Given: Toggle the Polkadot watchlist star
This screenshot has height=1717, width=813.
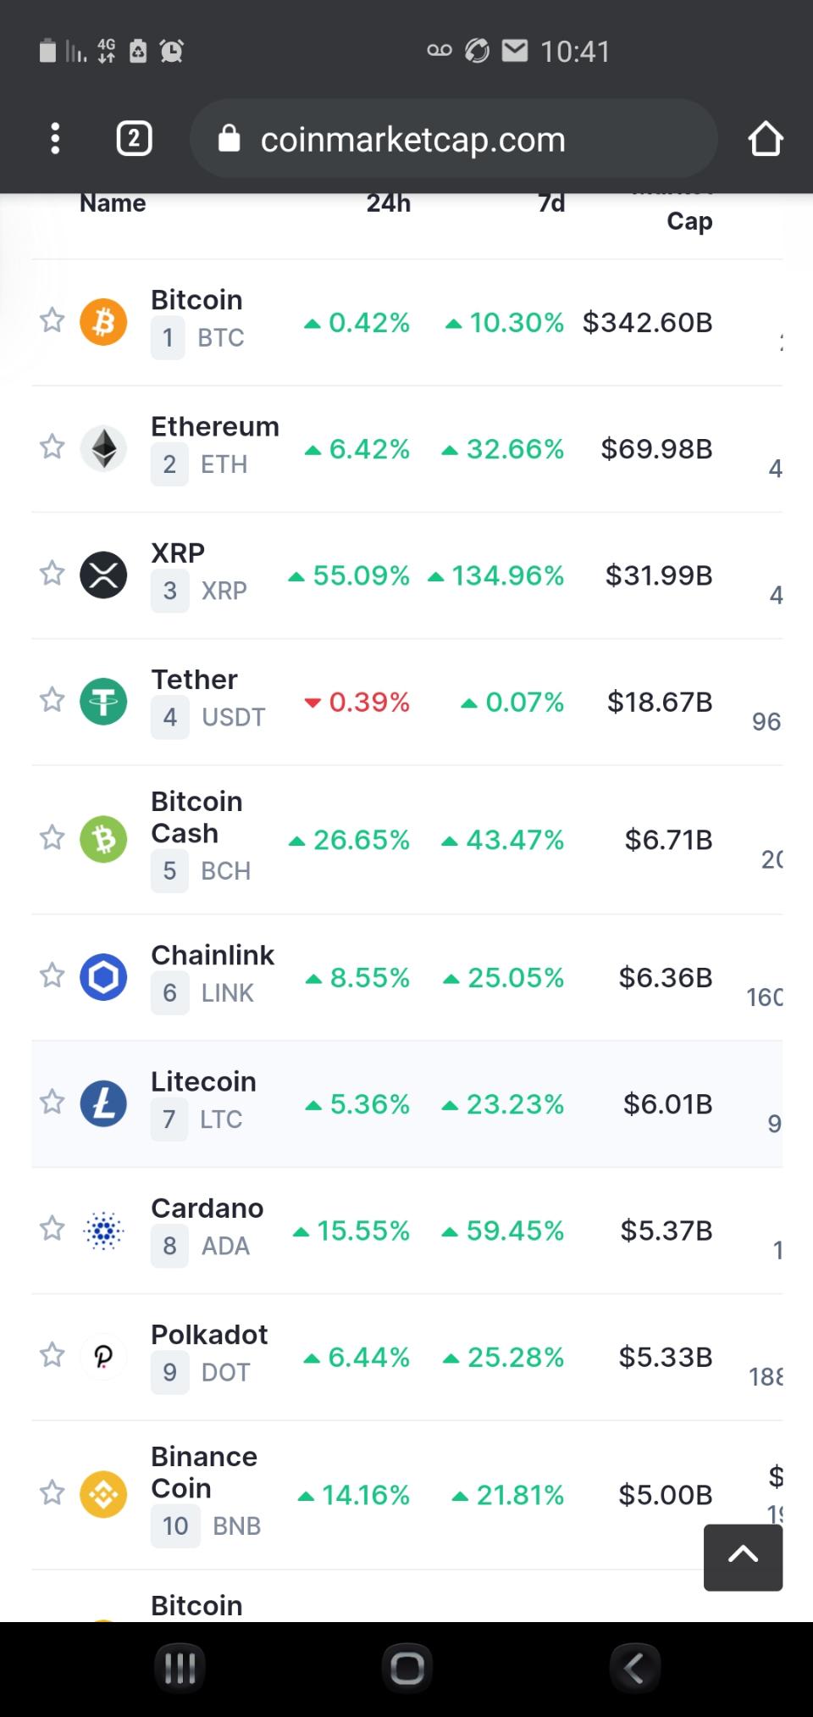Looking at the screenshot, I should pos(53,1355).
